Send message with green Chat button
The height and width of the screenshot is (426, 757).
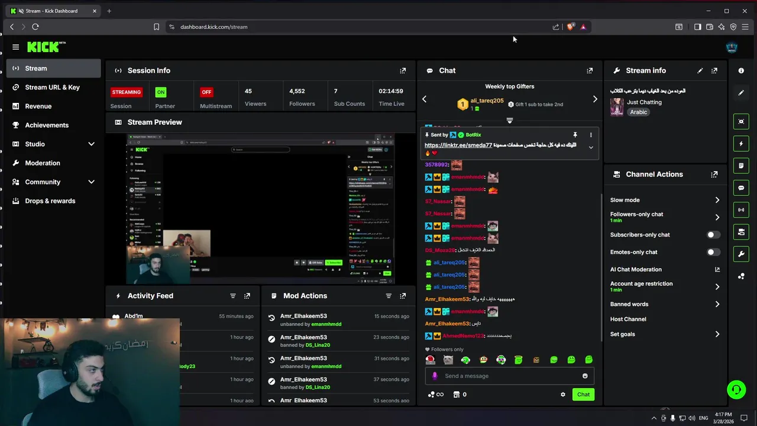point(583,395)
